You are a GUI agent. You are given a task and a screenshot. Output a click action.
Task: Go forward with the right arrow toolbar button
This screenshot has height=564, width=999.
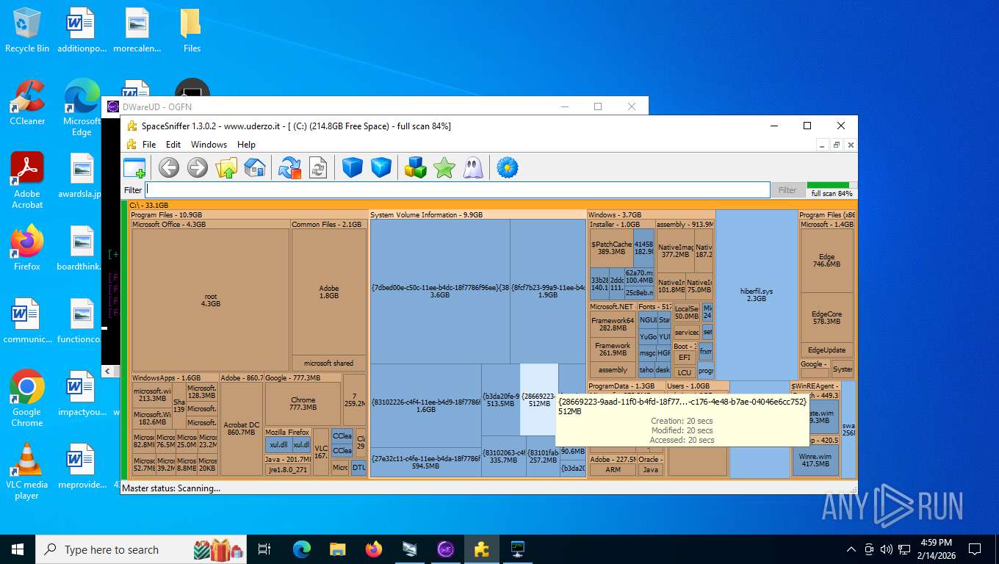pos(198,168)
